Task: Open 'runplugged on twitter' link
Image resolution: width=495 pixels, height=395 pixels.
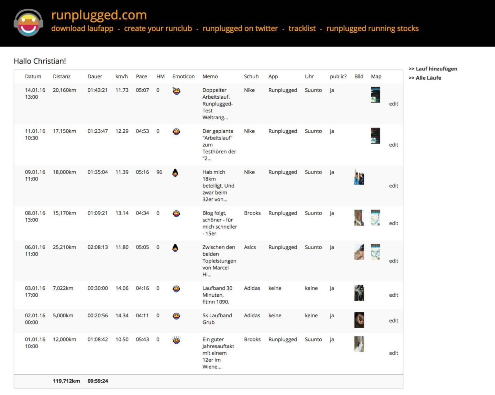Action: coord(240,29)
